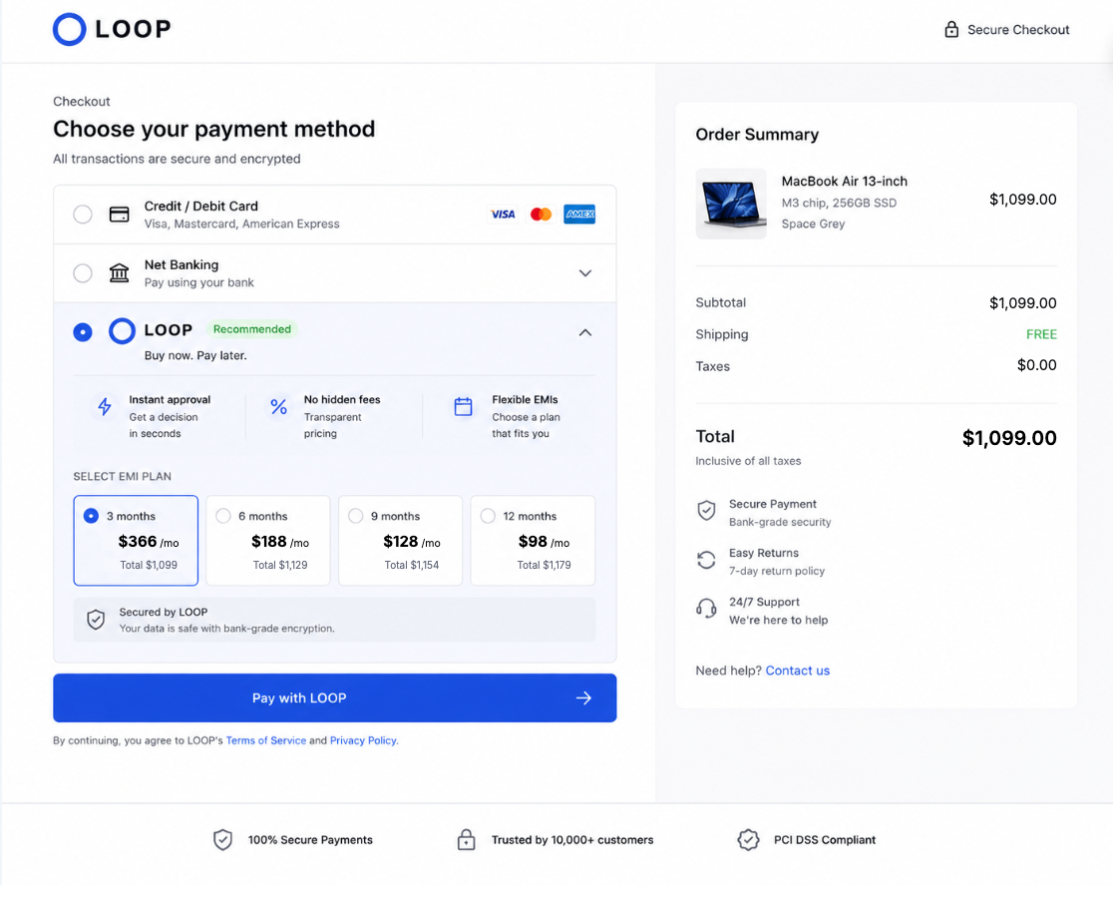Click the 24/7 Support headset icon

pos(706,608)
